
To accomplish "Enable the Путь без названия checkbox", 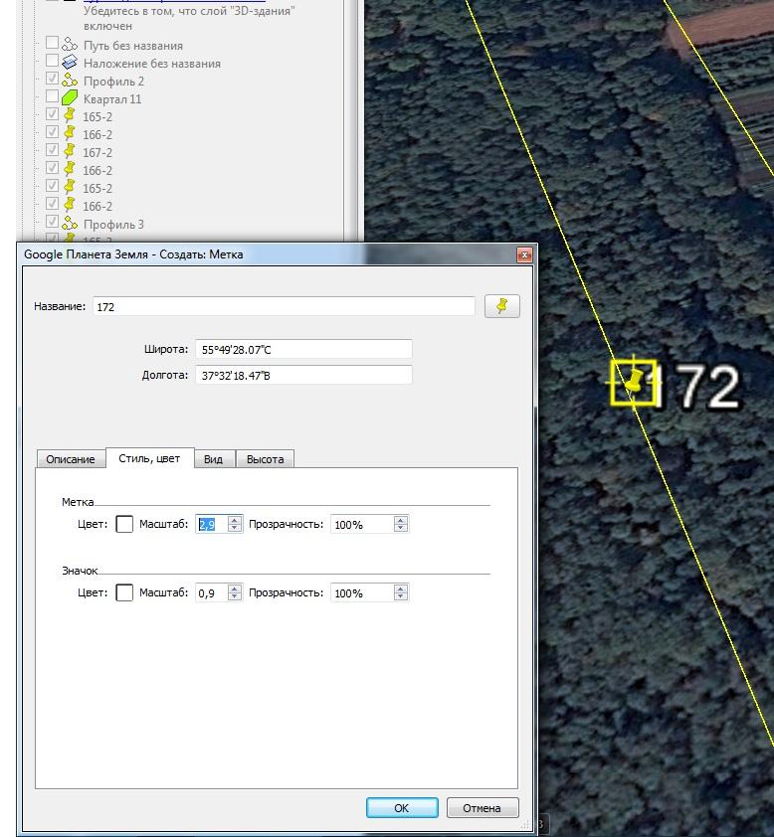I will 53,44.
